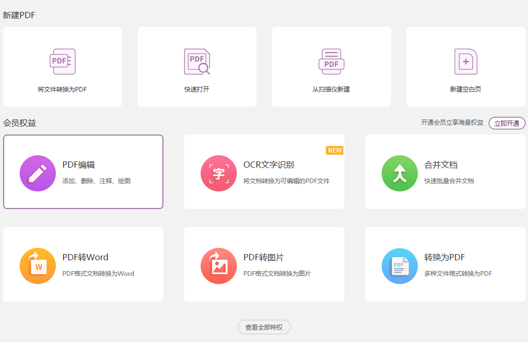
Task: Click the OCR文字识别 character recognition icon
Action: coord(218,172)
